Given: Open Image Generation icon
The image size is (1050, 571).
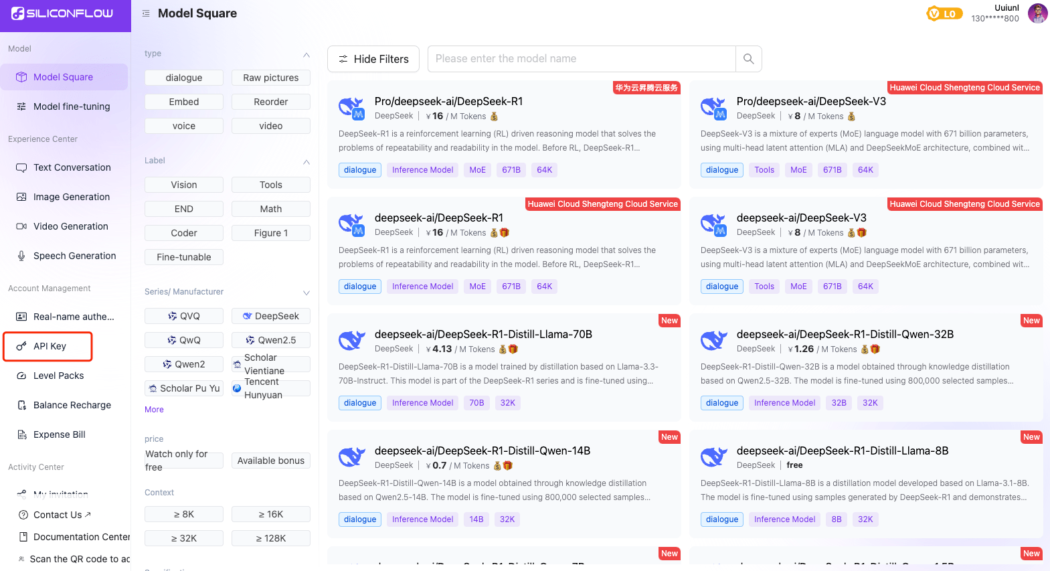Looking at the screenshot, I should 21,197.
